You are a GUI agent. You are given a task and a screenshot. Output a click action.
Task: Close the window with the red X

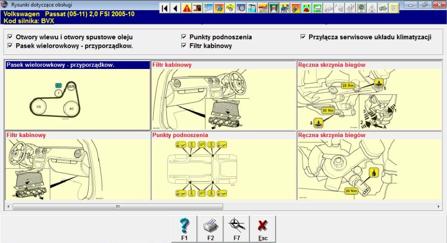(439, 5)
